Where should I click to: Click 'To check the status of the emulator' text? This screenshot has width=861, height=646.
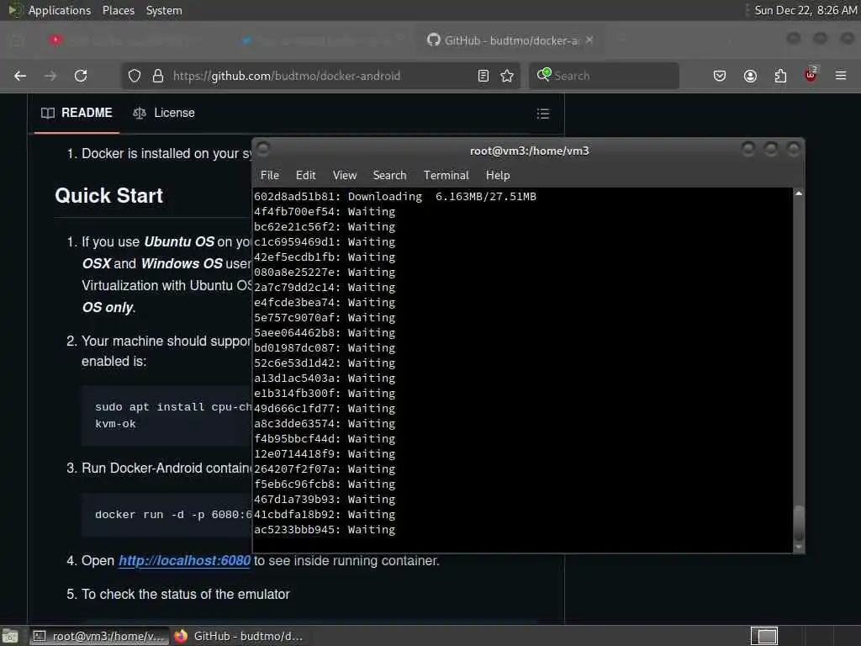point(186,595)
